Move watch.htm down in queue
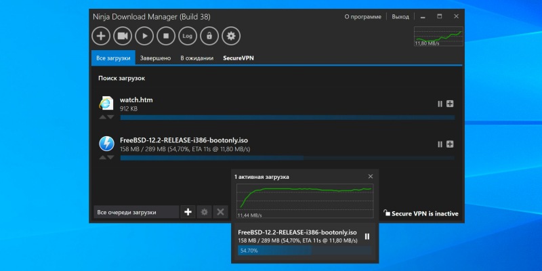Image resolution: width=542 pixels, height=271 pixels. coord(110,117)
